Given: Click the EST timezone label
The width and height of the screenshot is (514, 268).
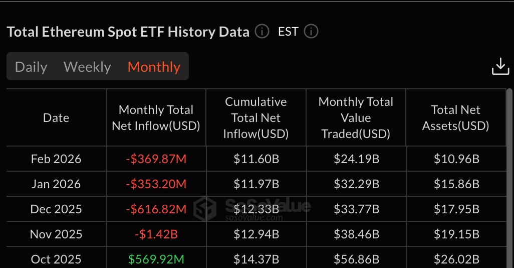Looking at the screenshot, I should tap(288, 32).
